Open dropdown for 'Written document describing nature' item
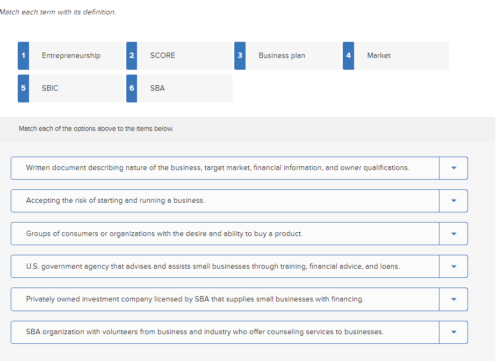The height and width of the screenshot is (361, 497). pos(453,168)
